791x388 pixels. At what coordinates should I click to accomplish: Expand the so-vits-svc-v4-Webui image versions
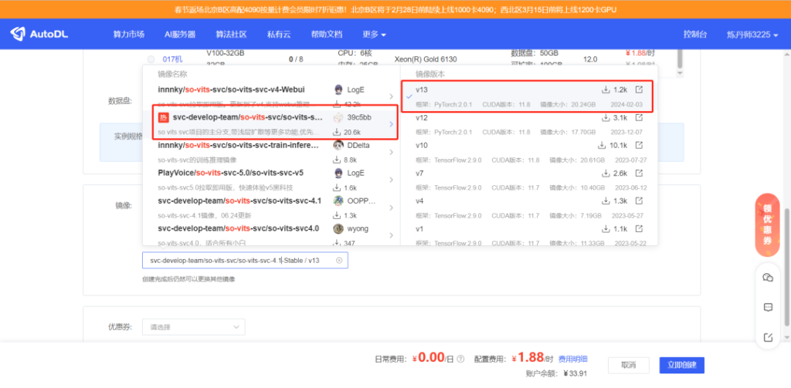pos(391,96)
